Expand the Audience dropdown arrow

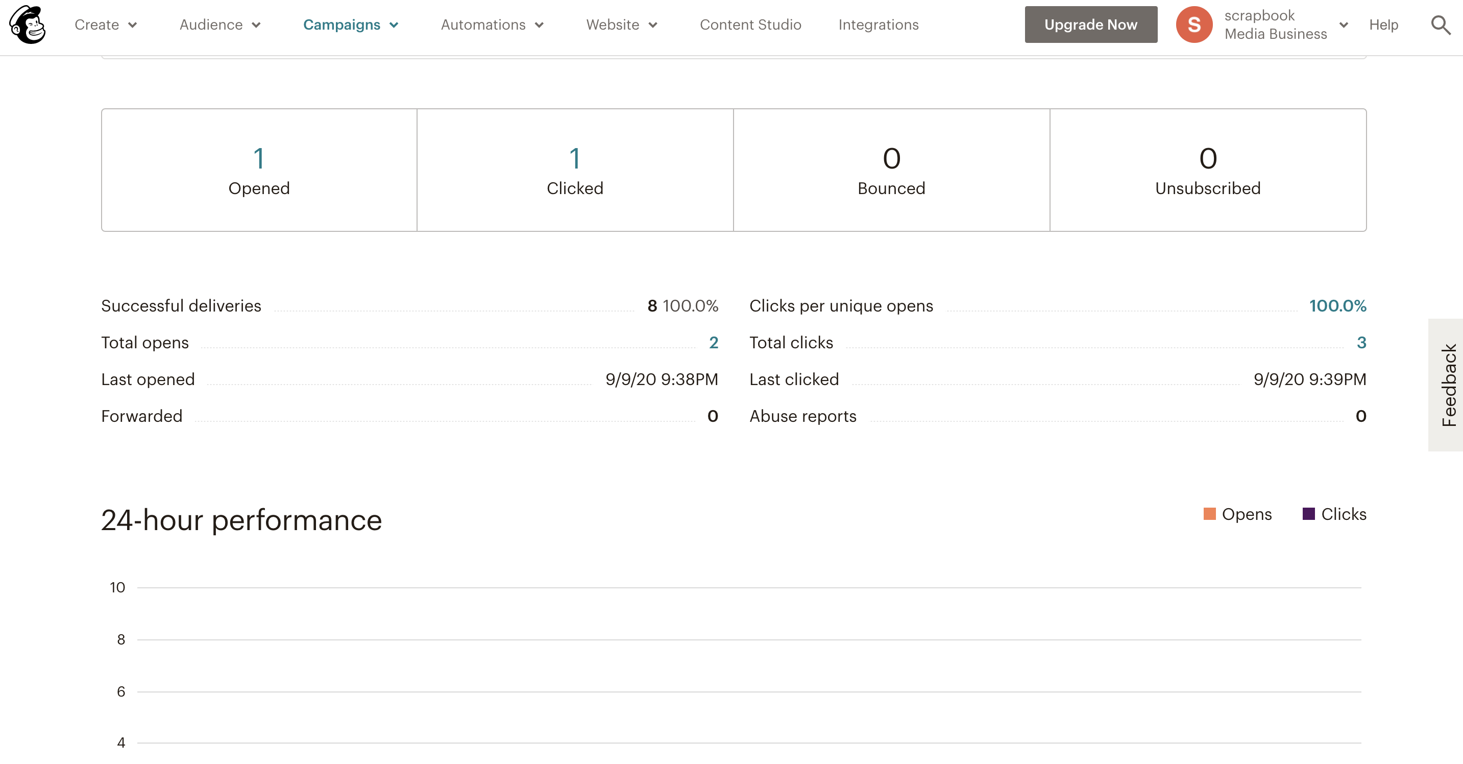(256, 25)
